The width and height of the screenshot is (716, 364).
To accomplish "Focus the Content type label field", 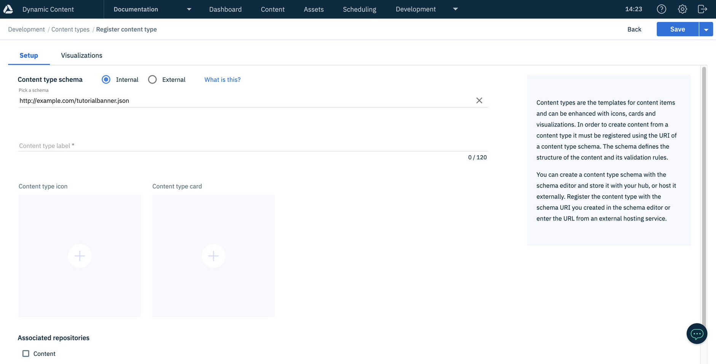I will pos(253,146).
